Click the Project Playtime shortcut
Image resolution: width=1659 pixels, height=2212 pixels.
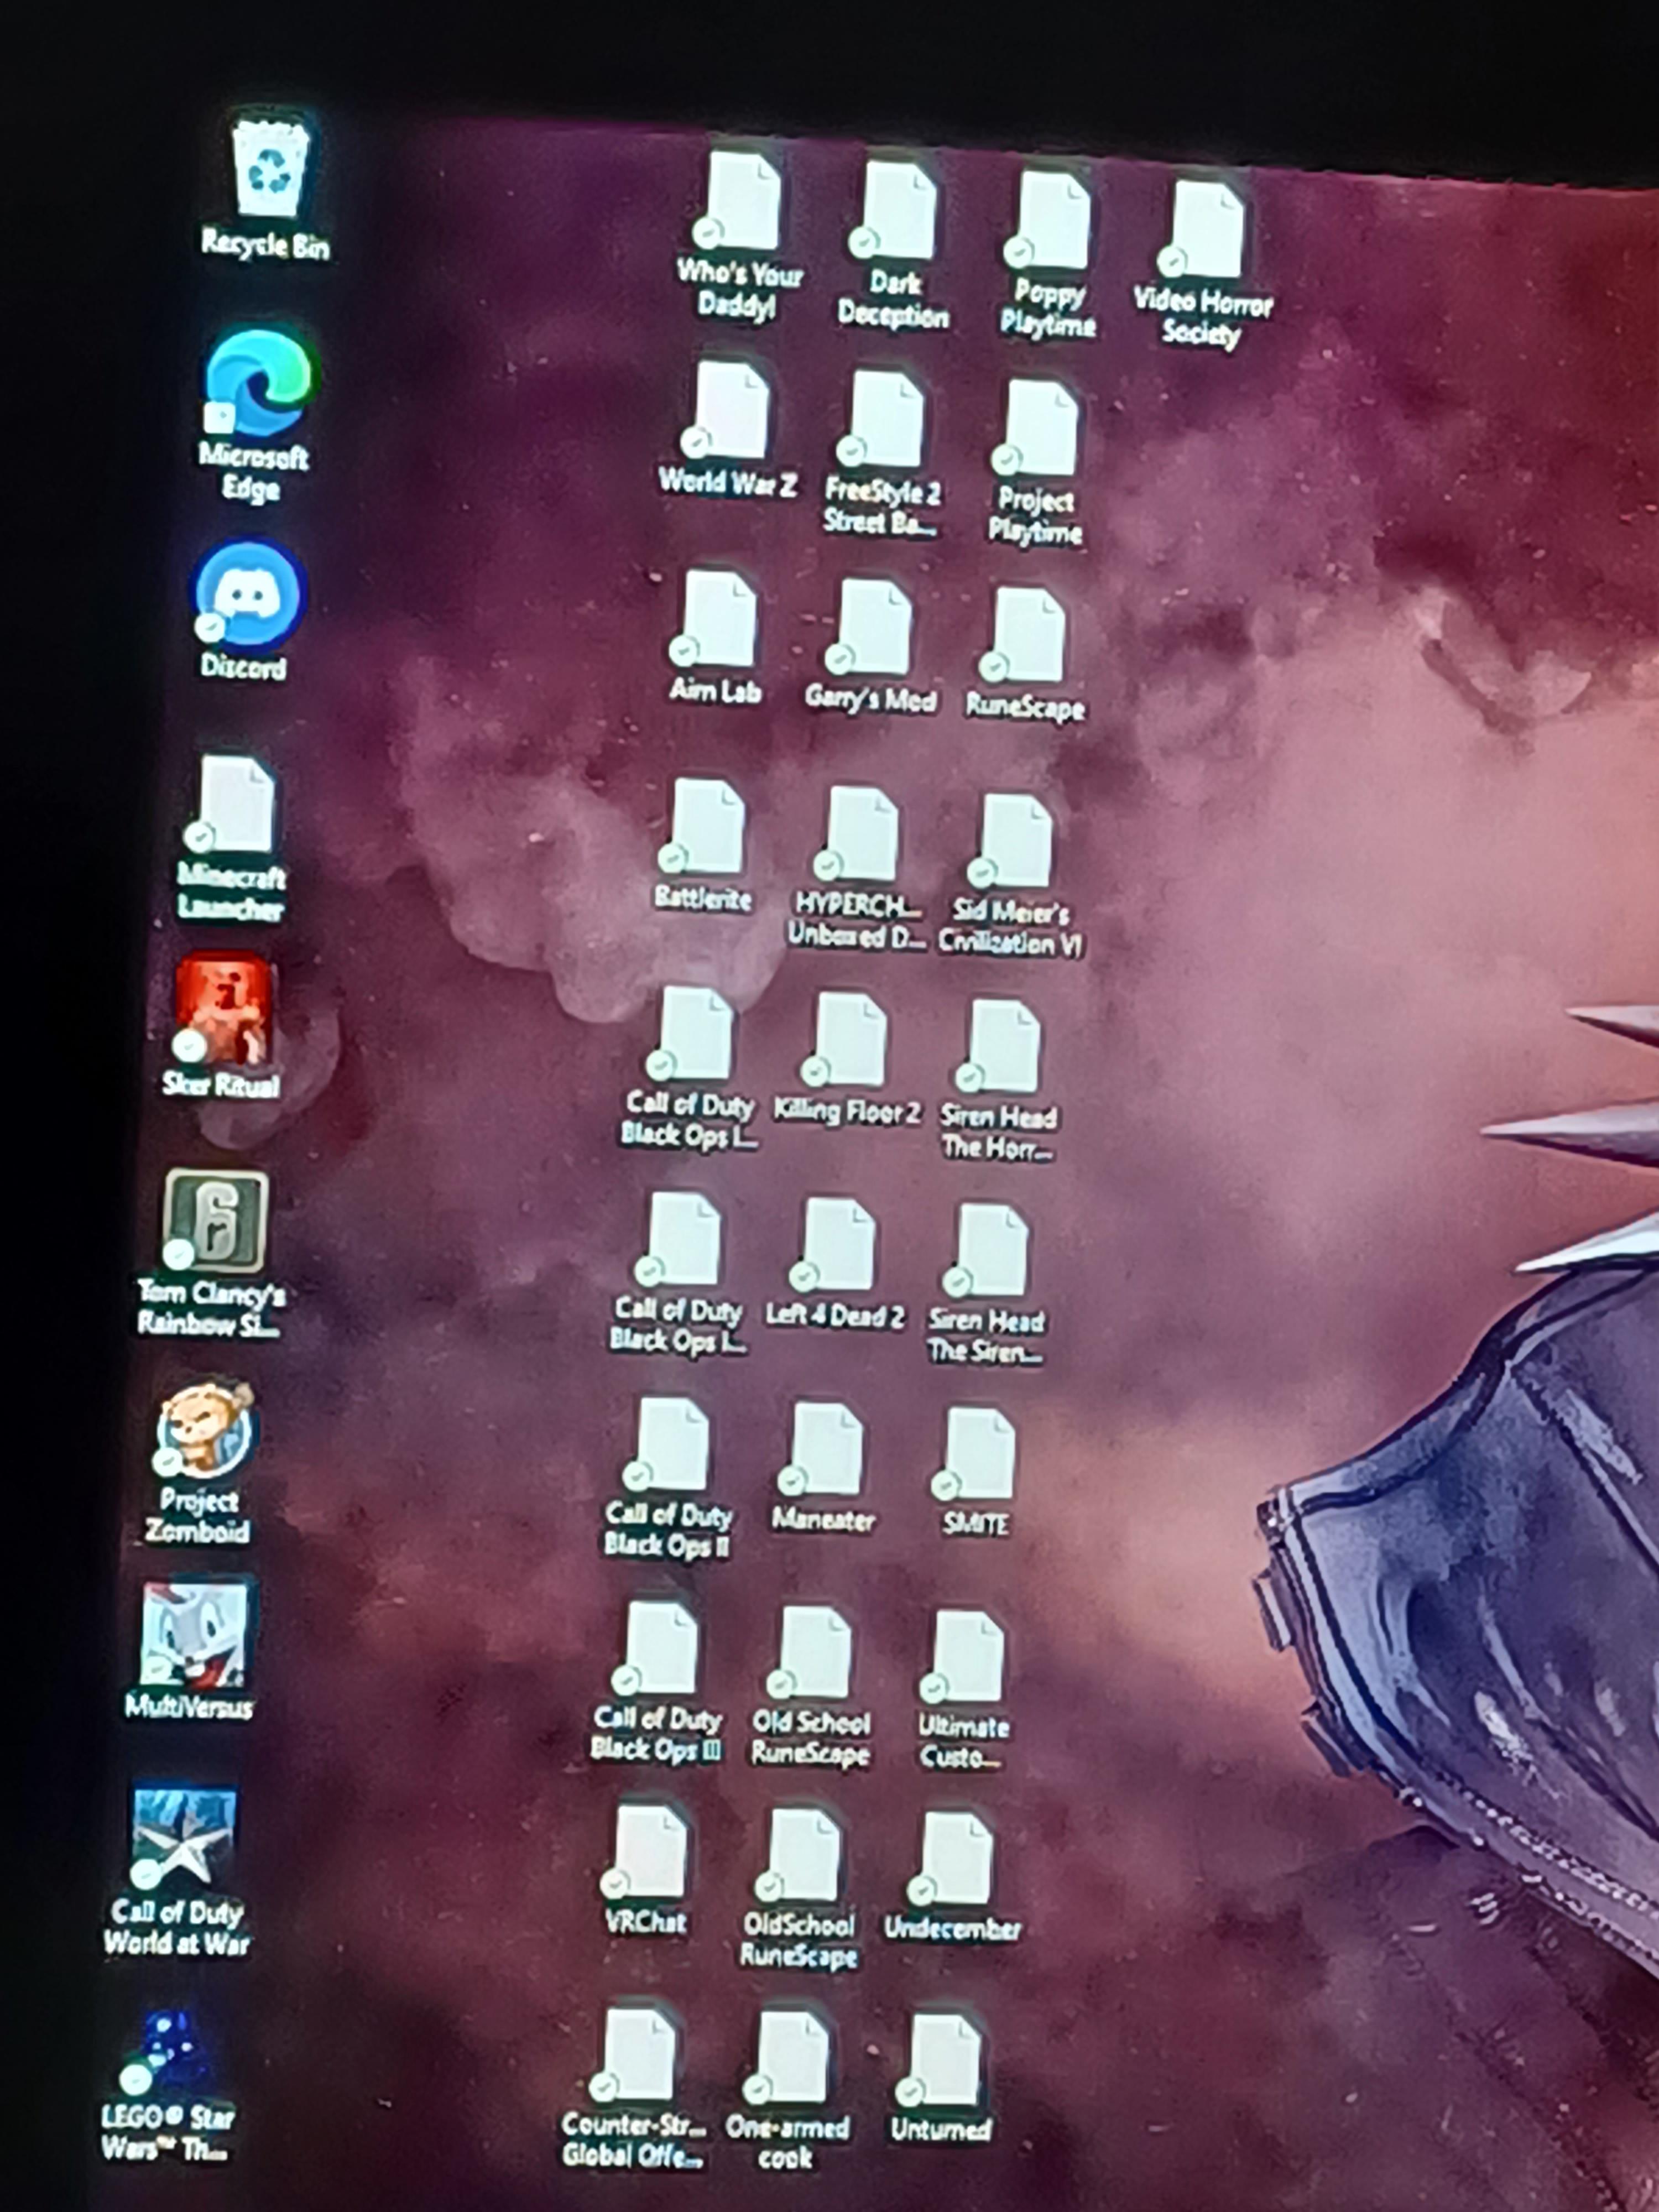1038,462
